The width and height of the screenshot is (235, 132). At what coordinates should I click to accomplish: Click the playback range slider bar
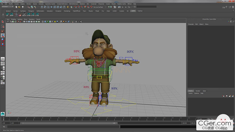pos(69,123)
